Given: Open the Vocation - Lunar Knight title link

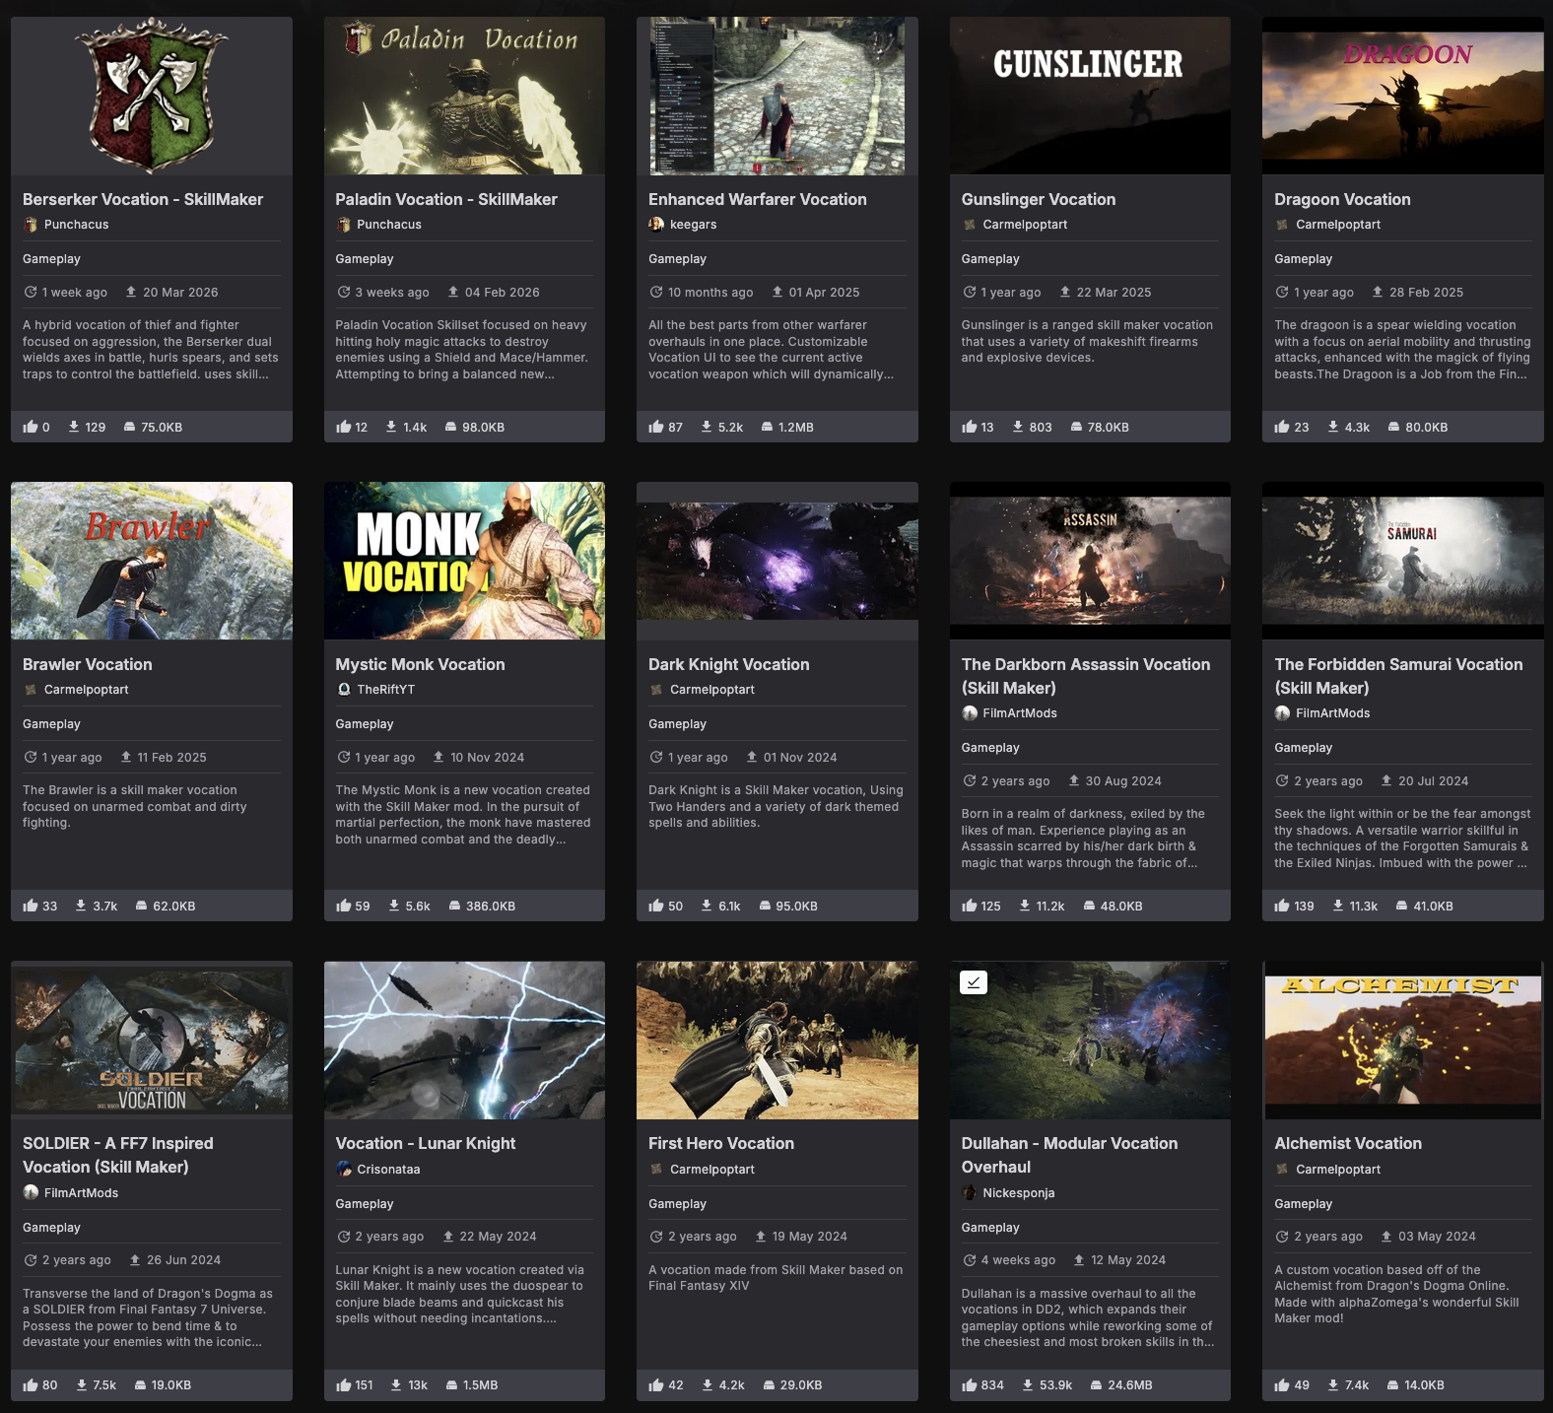Looking at the screenshot, I should click(x=426, y=1143).
